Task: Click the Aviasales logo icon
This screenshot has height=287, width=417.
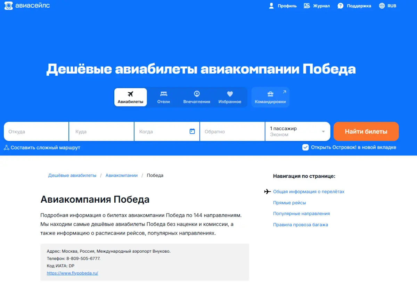Action: click(x=9, y=6)
